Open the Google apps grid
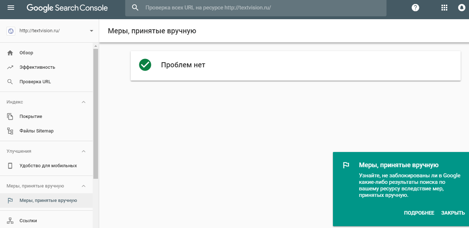The width and height of the screenshot is (469, 228). pyautogui.click(x=444, y=8)
